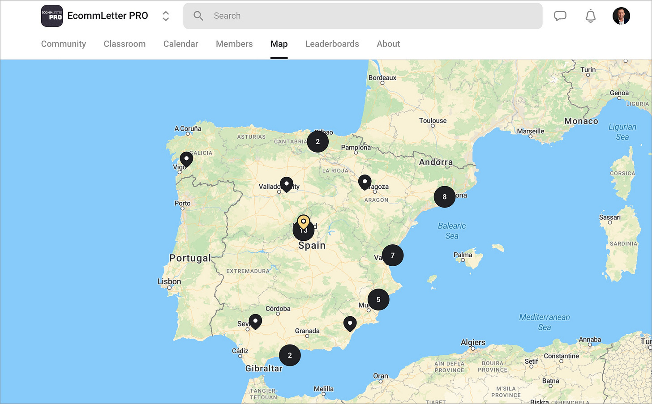
Task: Click the Valencia cluster marker of 7
Action: (x=393, y=255)
